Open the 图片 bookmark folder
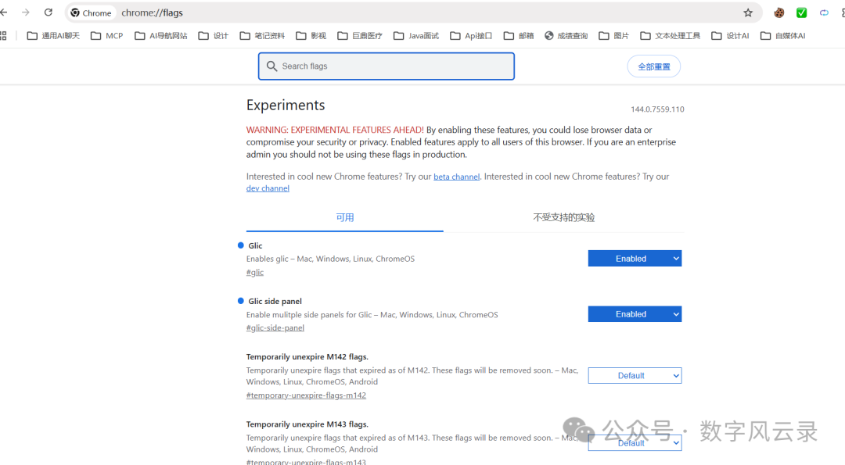 click(x=614, y=35)
